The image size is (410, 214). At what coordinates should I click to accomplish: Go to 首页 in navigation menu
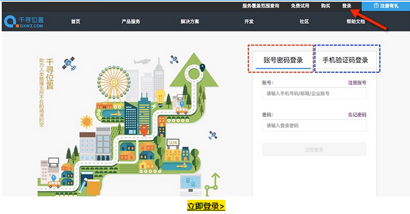point(76,22)
